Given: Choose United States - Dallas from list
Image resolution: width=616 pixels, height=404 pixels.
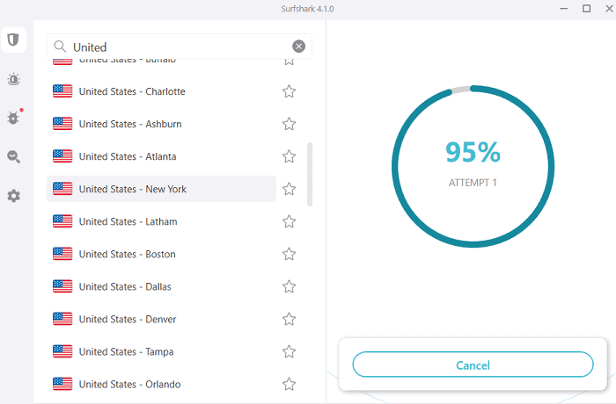Looking at the screenshot, I should tap(125, 286).
